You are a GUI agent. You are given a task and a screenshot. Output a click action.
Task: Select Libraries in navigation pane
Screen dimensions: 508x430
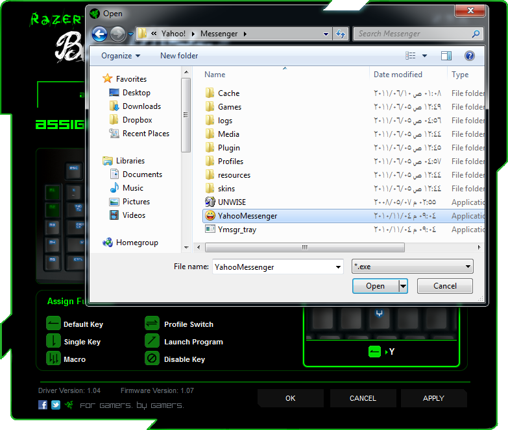123,161
